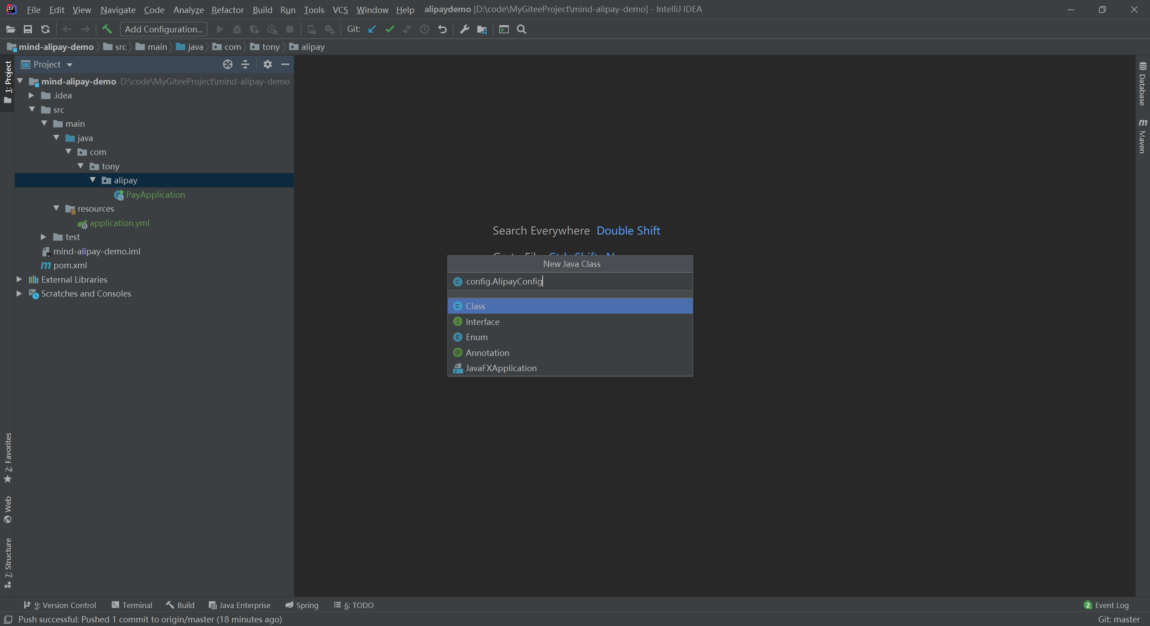This screenshot has width=1150, height=626.
Task: Click the Locate/Scroll from Source icon
Action: pyautogui.click(x=228, y=64)
